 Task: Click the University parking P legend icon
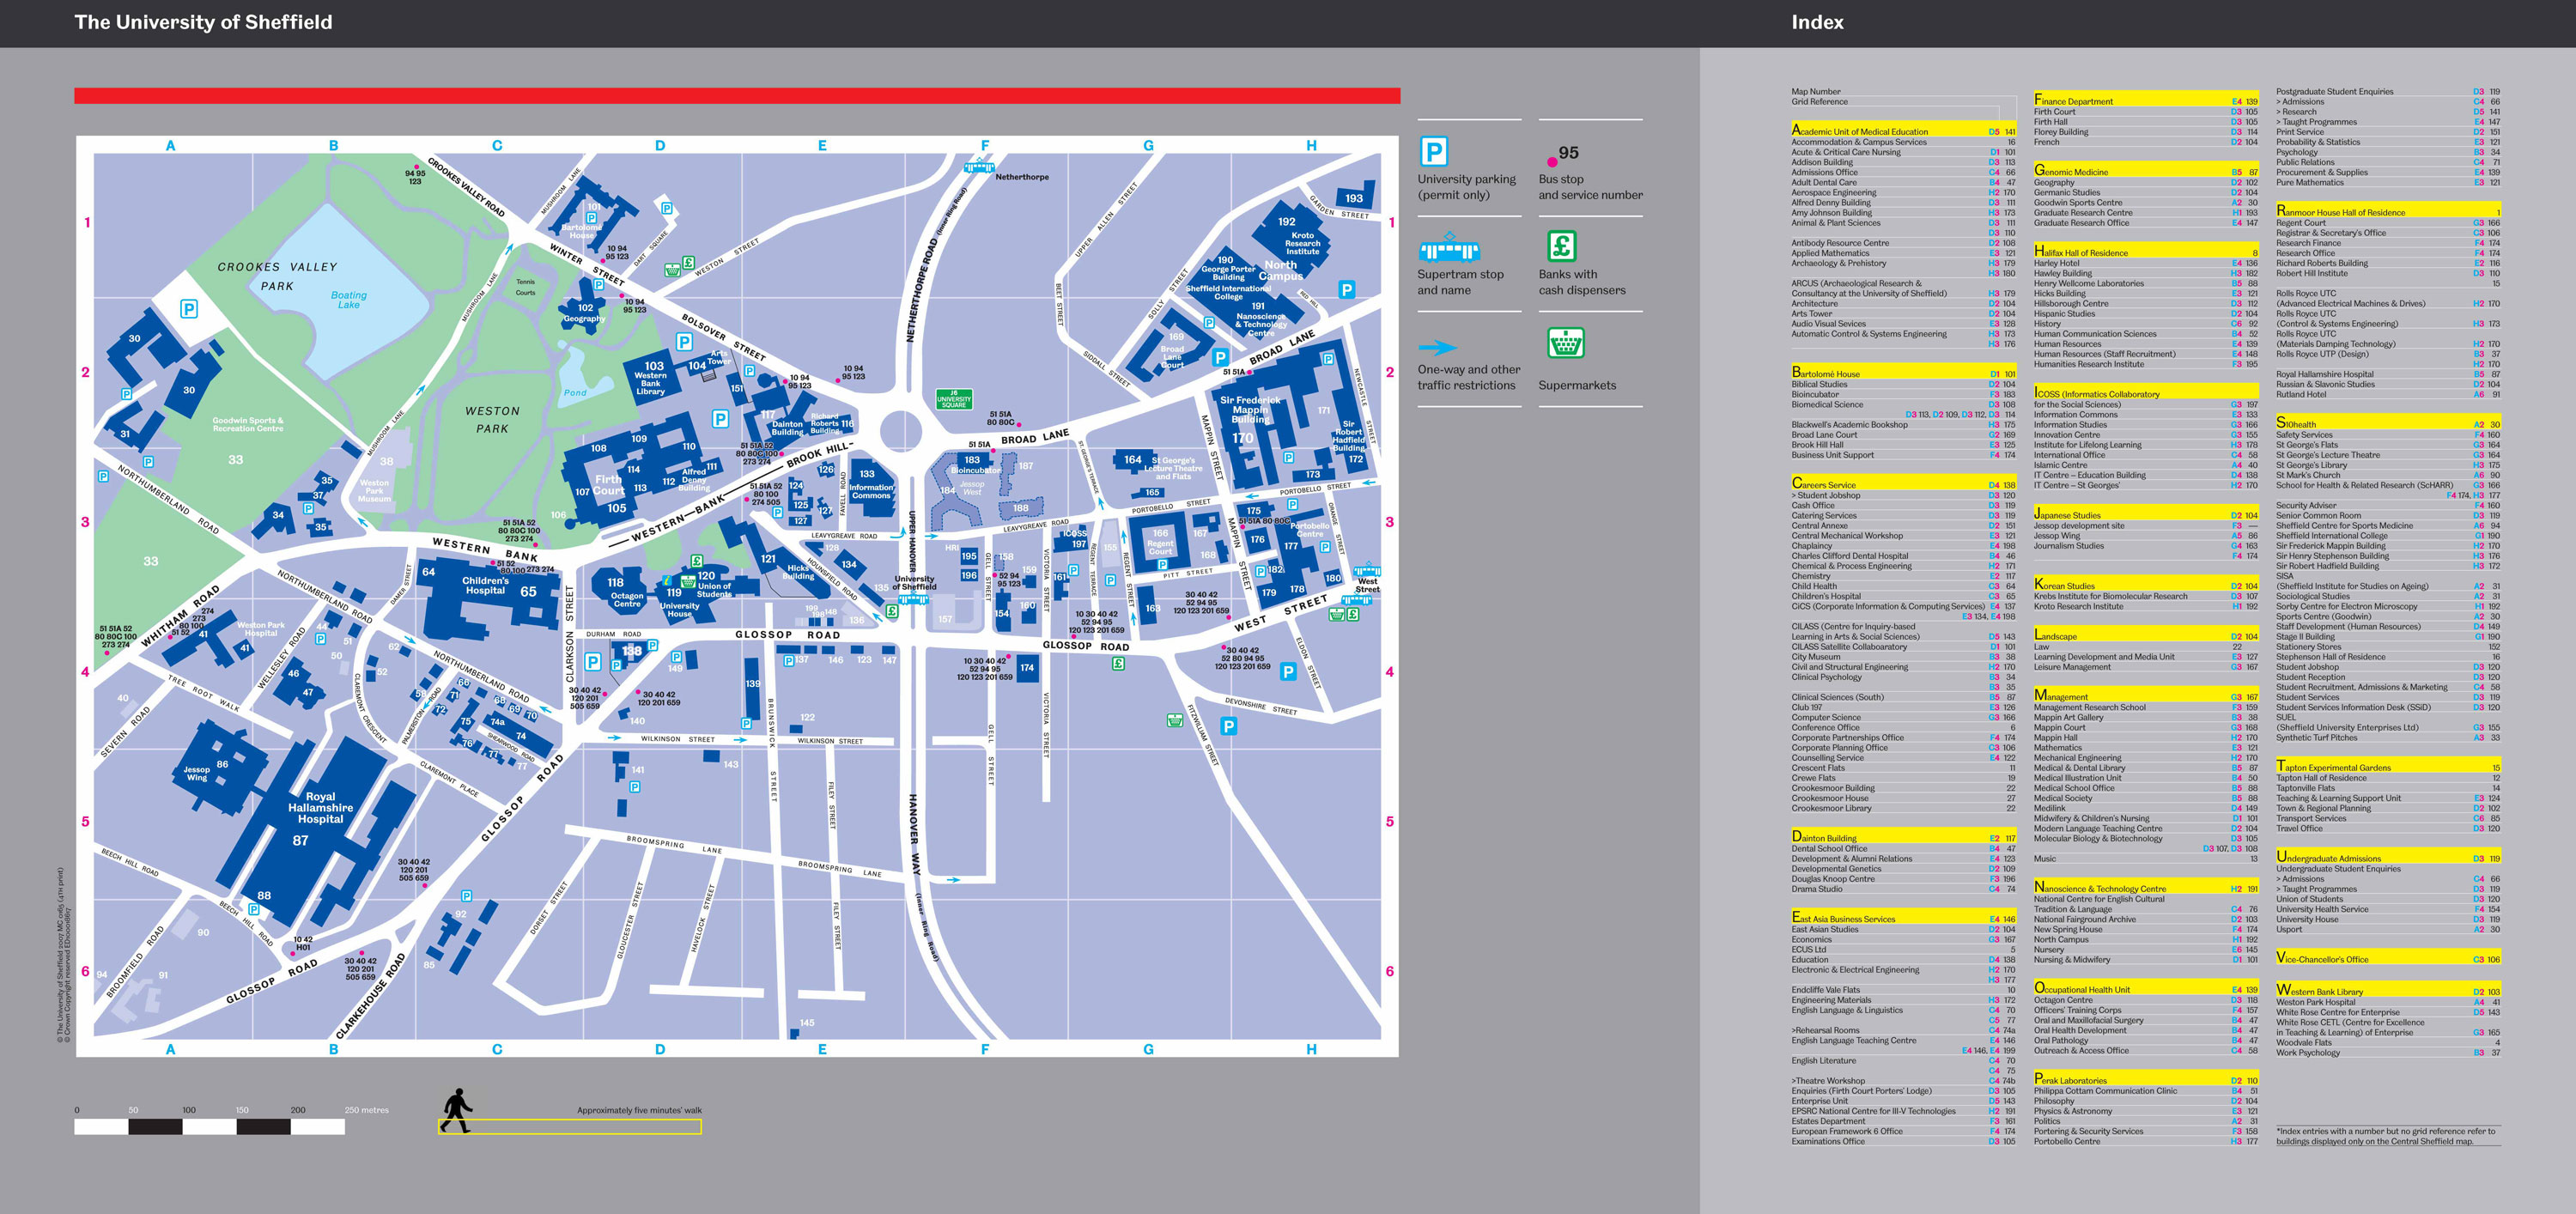1433,152
